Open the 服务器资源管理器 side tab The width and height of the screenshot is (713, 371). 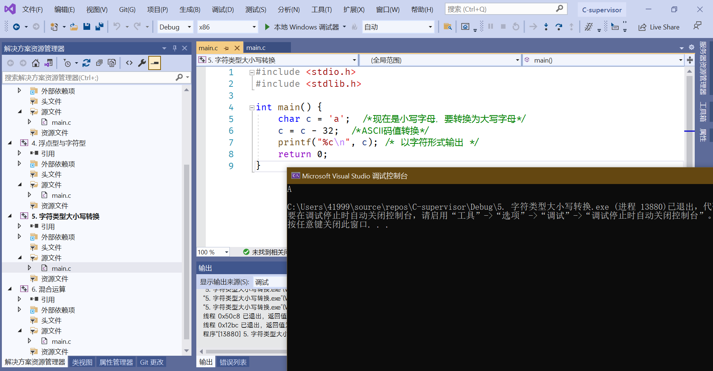click(703, 68)
